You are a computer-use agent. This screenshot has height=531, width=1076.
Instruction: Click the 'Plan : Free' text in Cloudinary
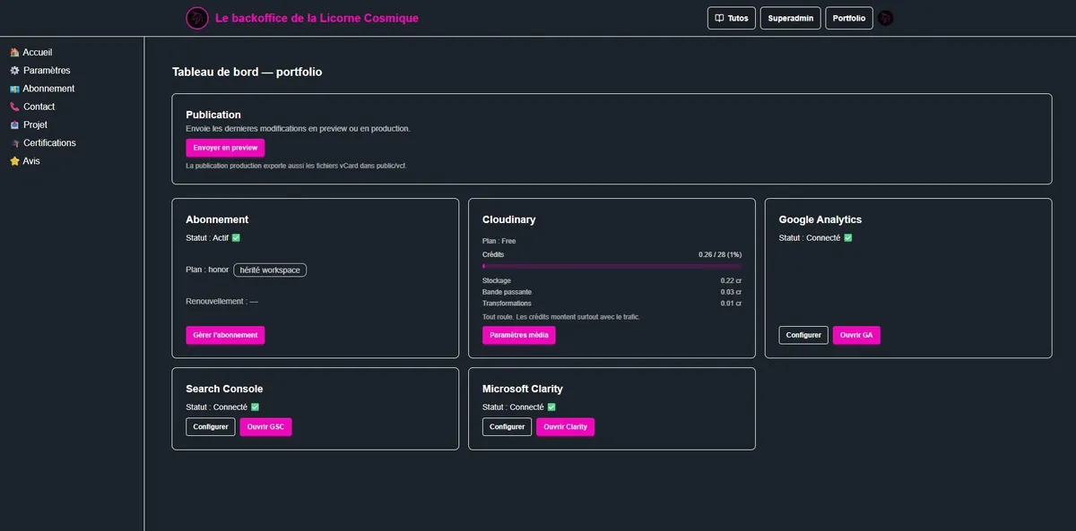(499, 241)
